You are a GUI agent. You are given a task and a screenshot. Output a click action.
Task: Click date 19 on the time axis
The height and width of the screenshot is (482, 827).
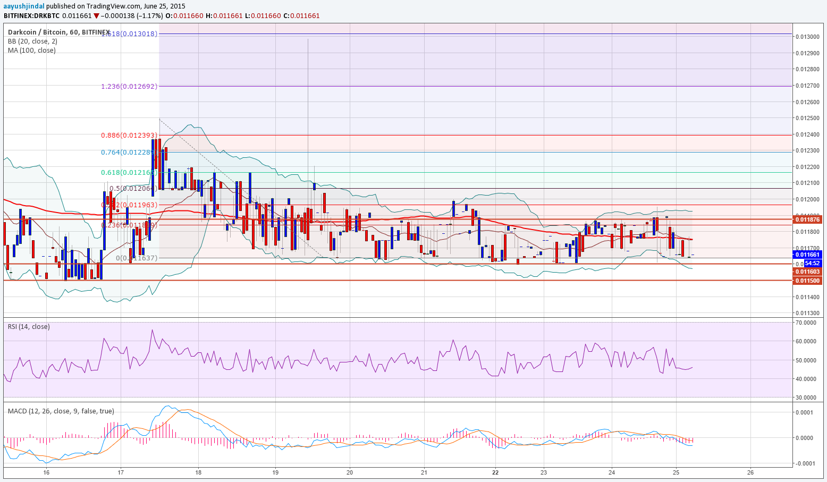(275, 472)
